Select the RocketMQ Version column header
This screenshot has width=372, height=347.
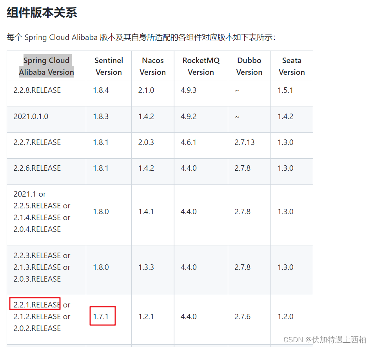tap(201, 66)
